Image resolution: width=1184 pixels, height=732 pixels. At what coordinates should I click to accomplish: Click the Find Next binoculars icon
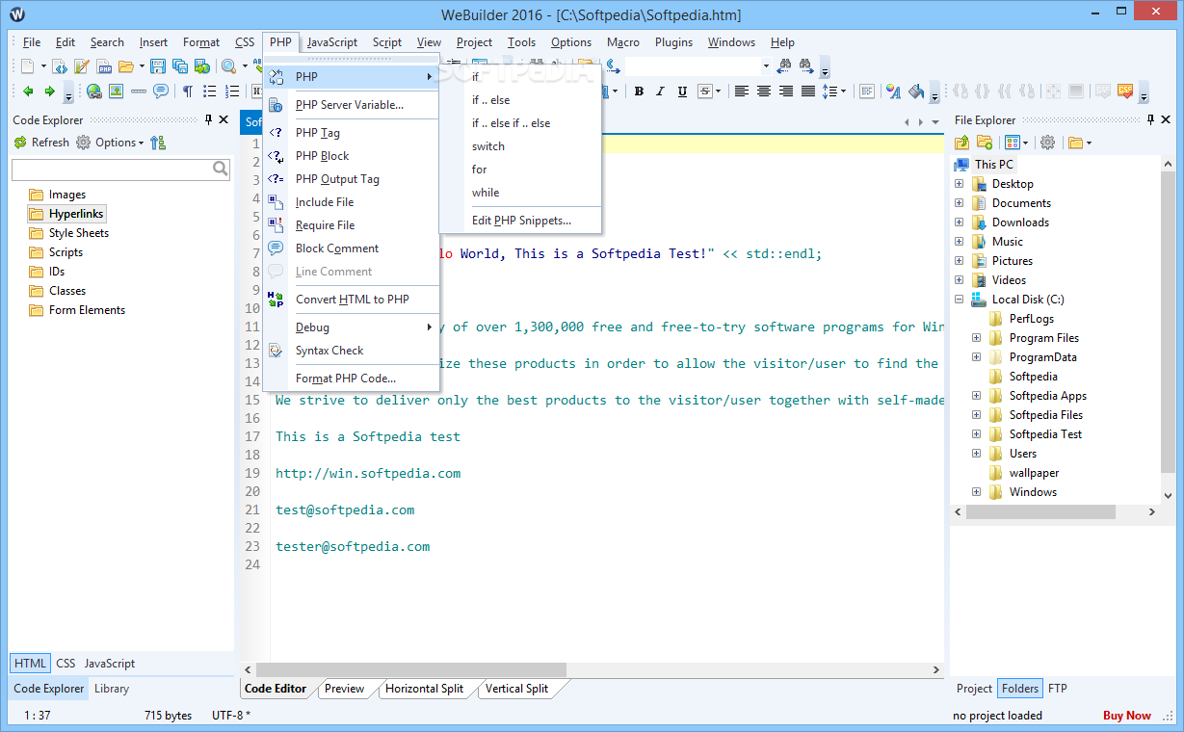pos(806,65)
